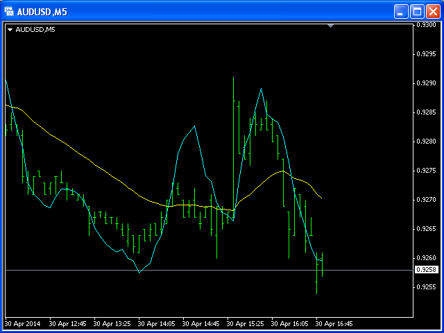Click the 0.9300 price scale label
The width and height of the screenshot is (444, 333).
tap(427, 25)
